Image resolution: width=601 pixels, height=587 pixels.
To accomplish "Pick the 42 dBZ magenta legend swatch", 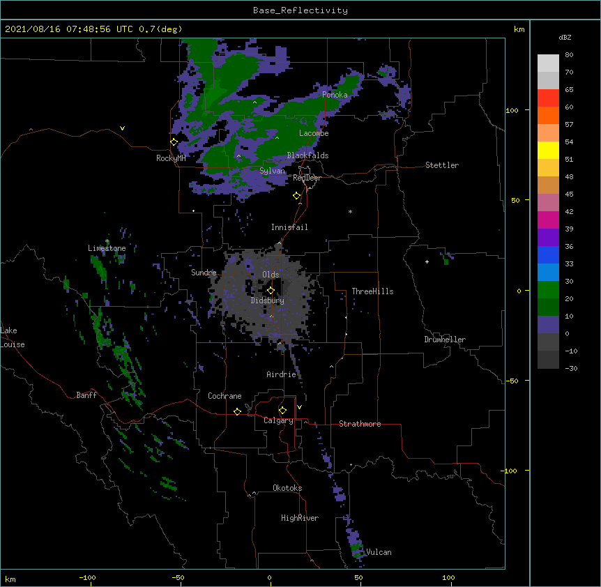I will tap(548, 220).
